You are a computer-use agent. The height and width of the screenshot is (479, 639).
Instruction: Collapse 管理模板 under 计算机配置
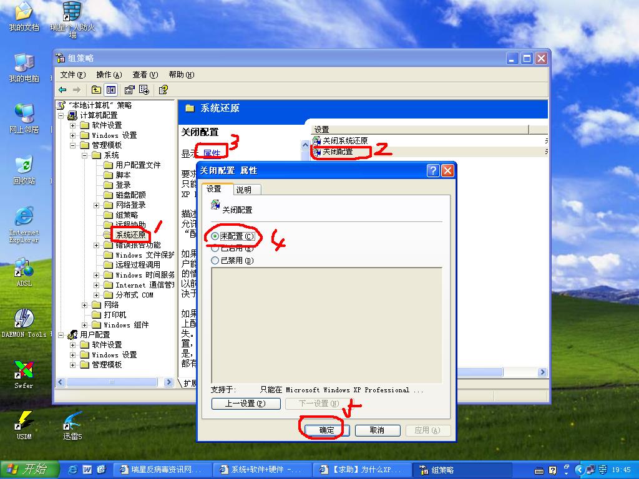(x=72, y=145)
